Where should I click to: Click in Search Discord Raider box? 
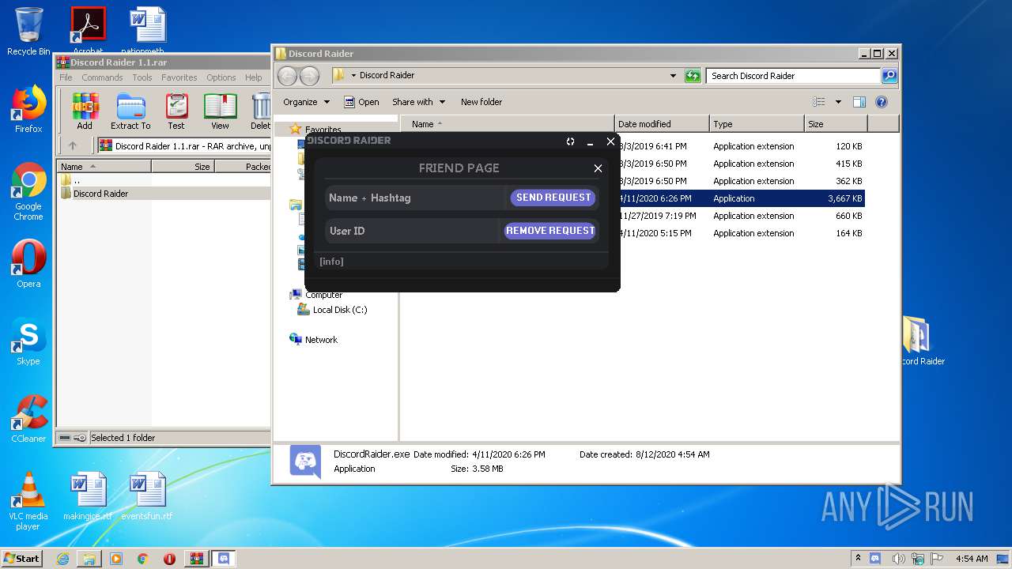tap(793, 76)
